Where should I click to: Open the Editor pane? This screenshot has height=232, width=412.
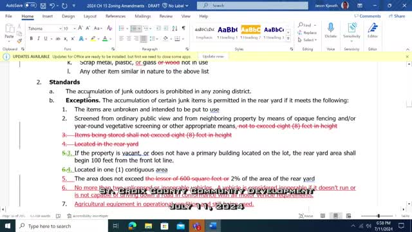[x=373, y=31]
